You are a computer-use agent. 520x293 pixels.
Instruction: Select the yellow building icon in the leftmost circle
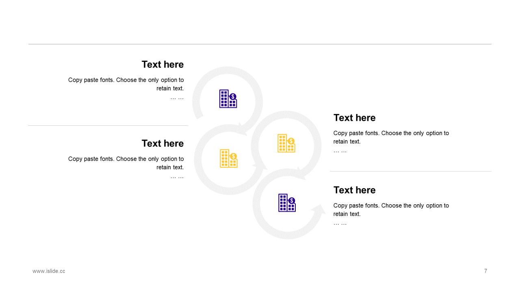pos(228,158)
